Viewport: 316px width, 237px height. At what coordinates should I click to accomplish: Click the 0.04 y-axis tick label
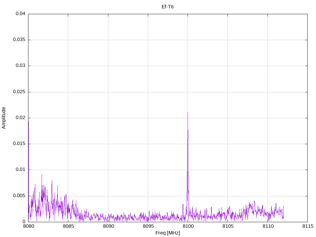click(20, 14)
